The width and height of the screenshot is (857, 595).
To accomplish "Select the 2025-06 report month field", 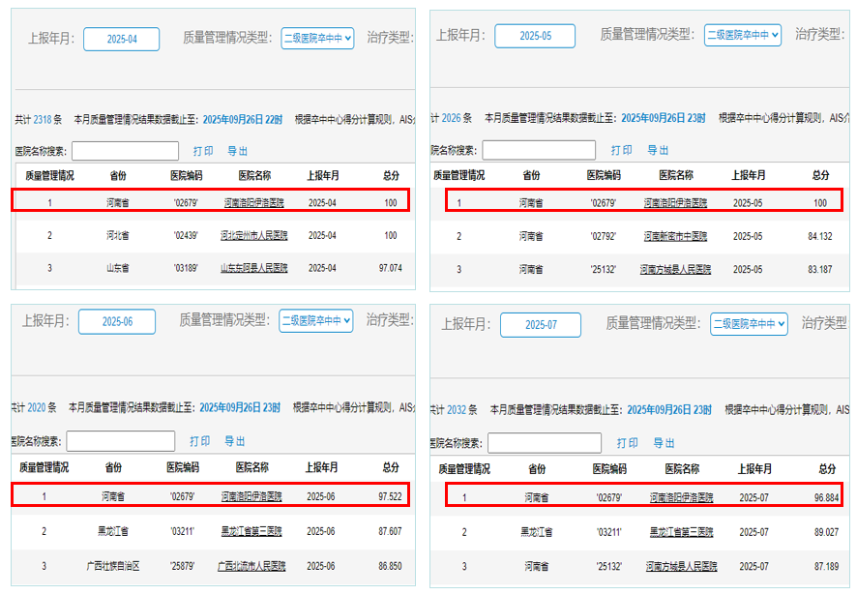I will [117, 321].
